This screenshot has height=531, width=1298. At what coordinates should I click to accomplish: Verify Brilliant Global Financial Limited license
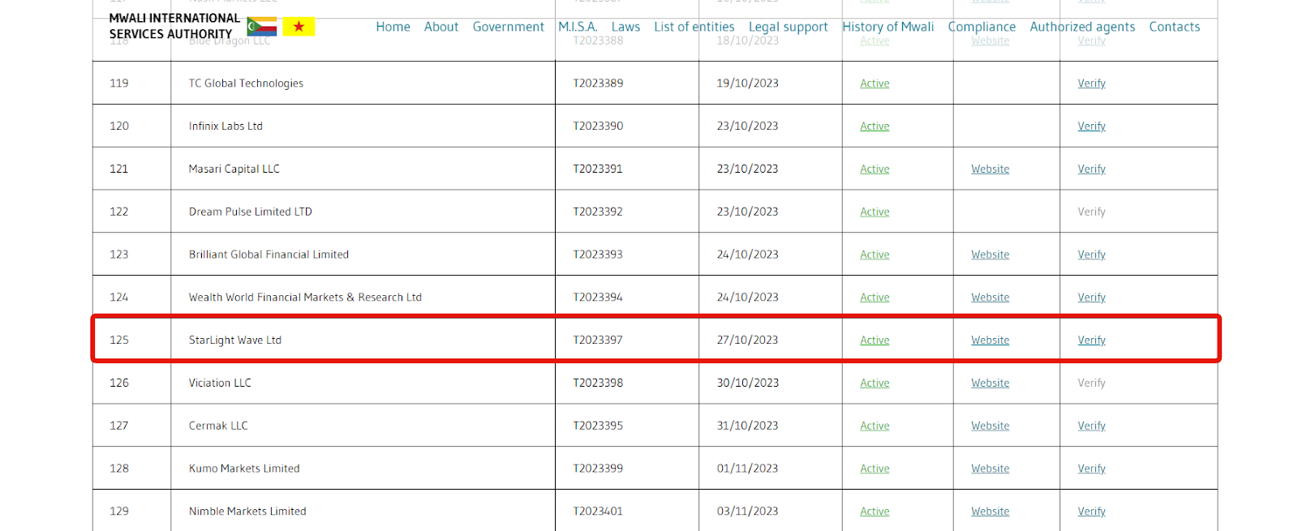point(1091,255)
